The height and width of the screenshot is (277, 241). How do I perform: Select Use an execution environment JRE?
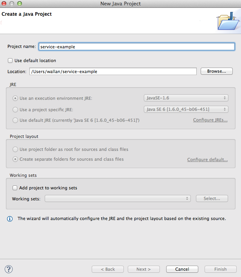click(x=16, y=98)
